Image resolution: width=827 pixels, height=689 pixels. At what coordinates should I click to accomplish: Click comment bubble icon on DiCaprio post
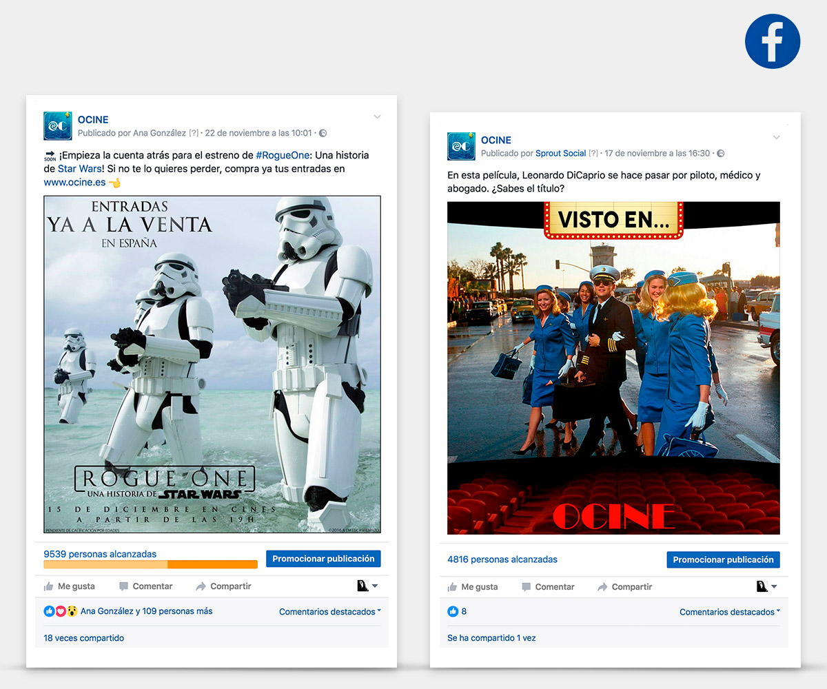tap(526, 587)
